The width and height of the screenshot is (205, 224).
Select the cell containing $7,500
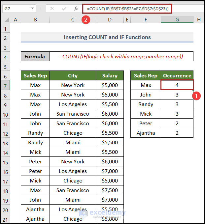[110, 190]
